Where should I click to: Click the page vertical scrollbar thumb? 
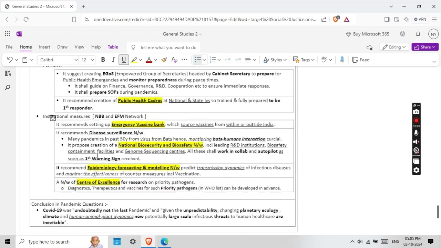438,212
